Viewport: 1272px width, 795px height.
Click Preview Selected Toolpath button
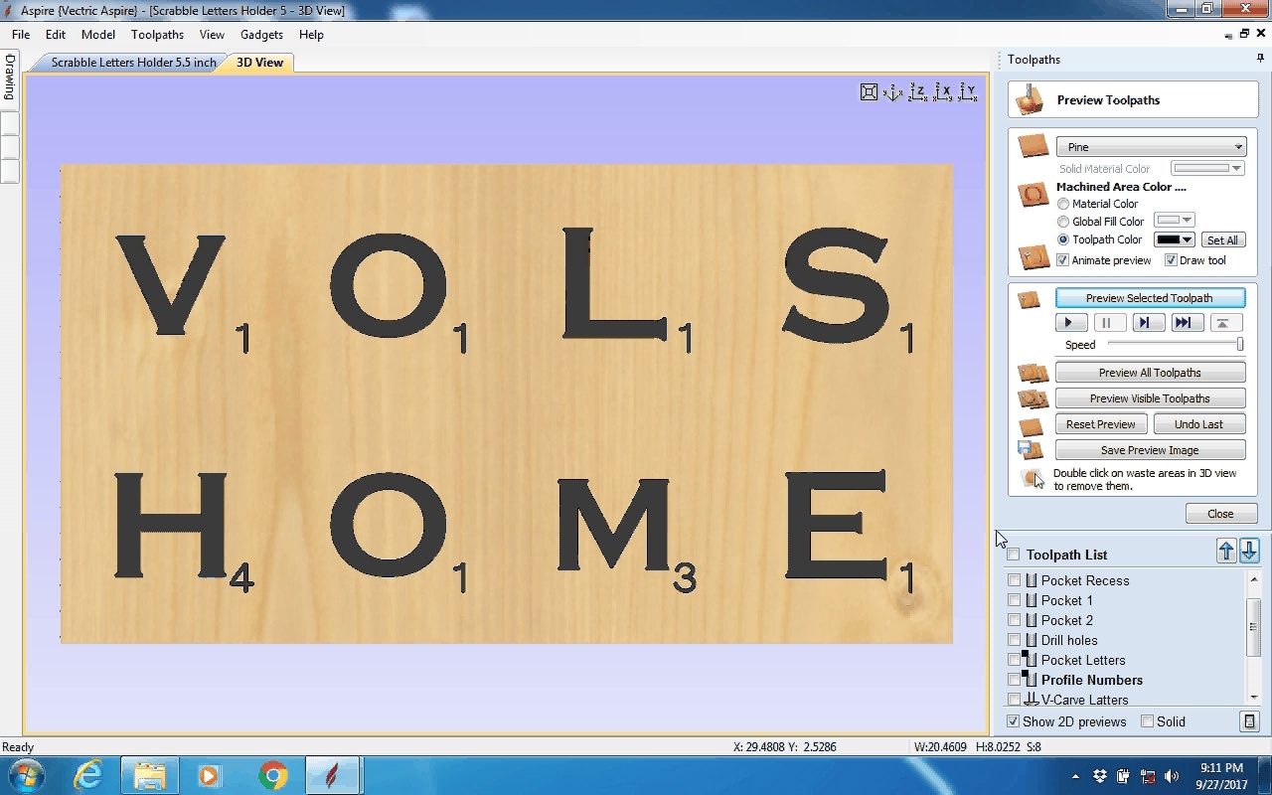pos(1150,298)
